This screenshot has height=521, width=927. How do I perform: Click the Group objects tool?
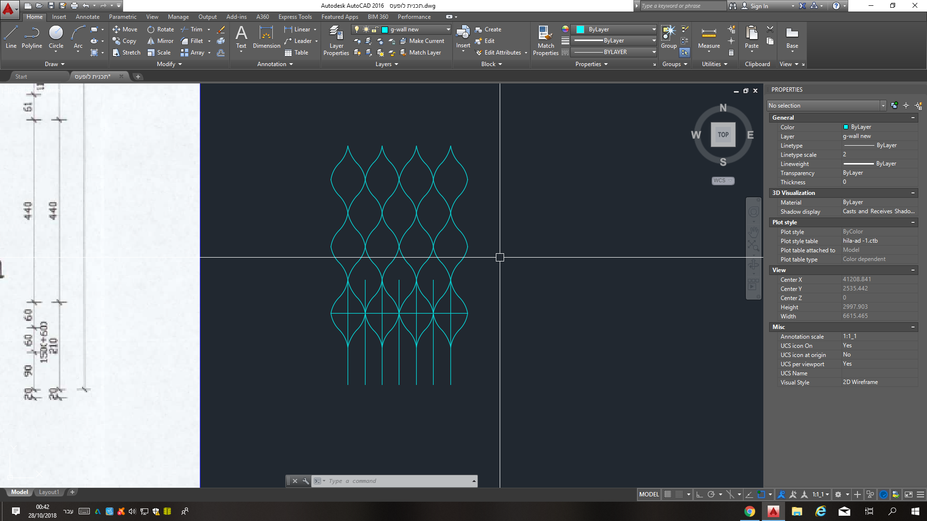click(x=669, y=37)
